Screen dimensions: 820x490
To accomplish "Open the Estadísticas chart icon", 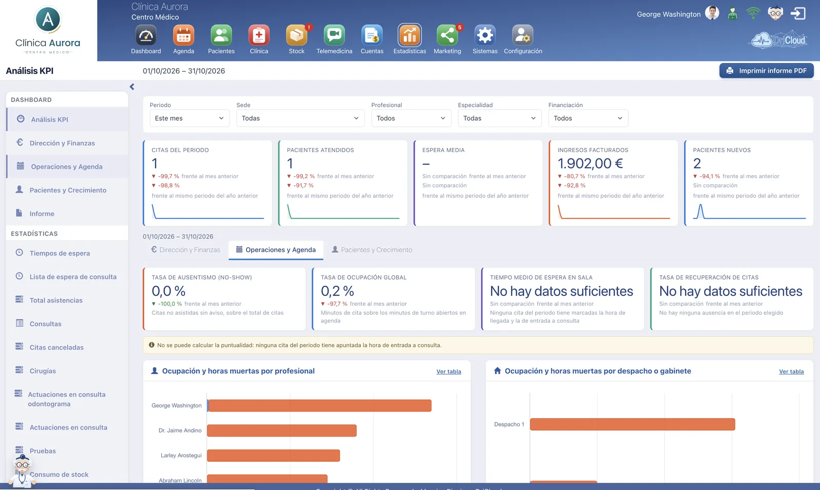I will click(x=409, y=35).
